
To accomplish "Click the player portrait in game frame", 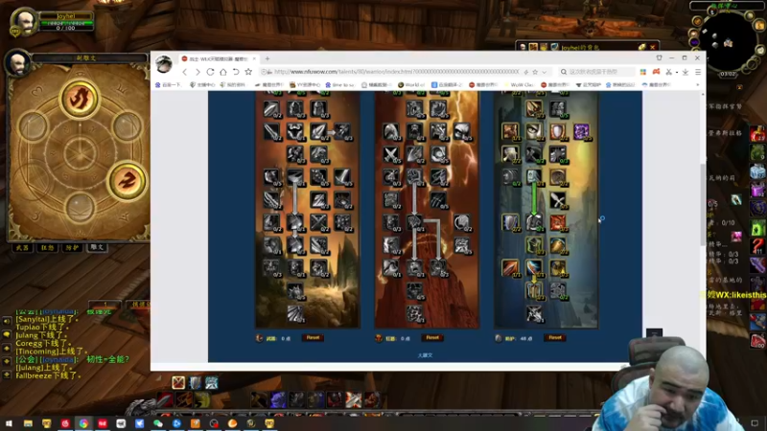I will [x=23, y=22].
